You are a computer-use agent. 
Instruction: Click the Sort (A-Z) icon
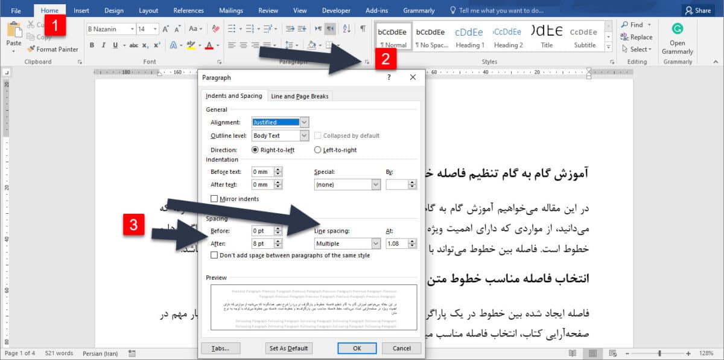point(347,29)
